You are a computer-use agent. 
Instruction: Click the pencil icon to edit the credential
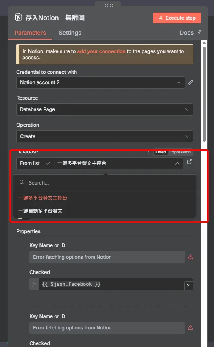tap(190, 82)
